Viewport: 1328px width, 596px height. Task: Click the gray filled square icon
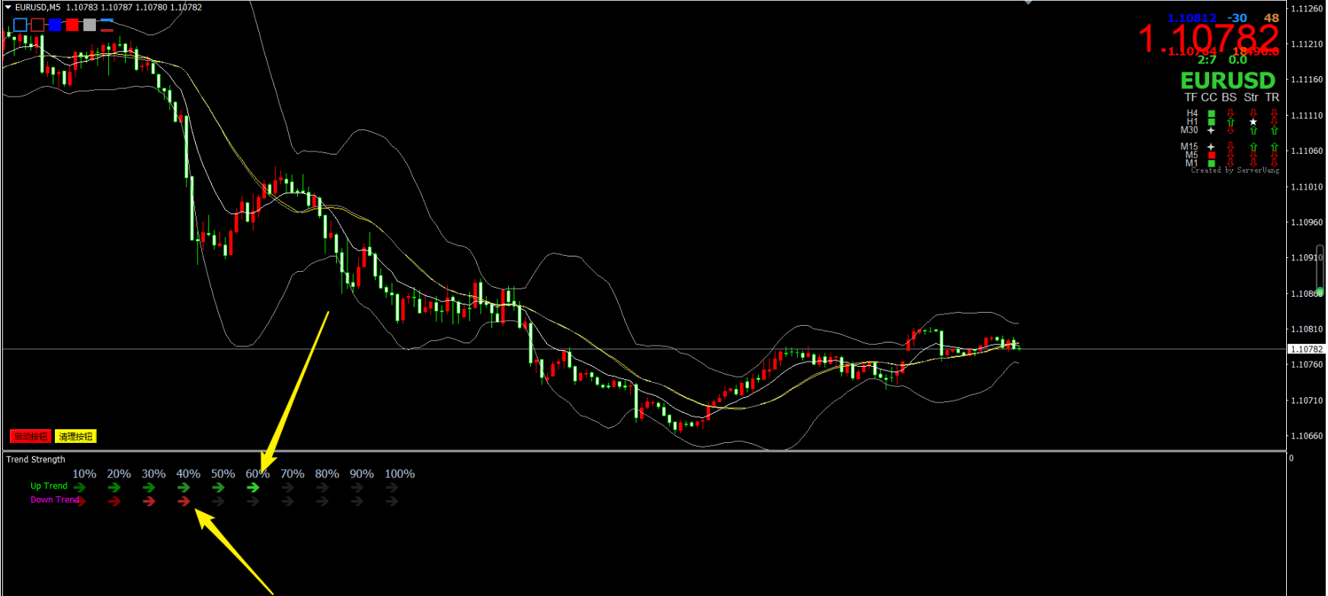(90, 25)
